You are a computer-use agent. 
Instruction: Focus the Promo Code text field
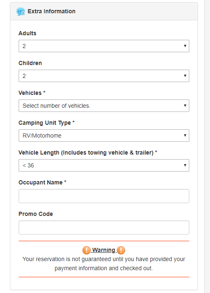(x=104, y=228)
